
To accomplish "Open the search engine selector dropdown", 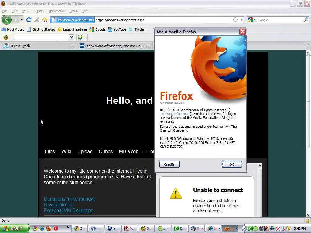I will [x=251, y=20].
